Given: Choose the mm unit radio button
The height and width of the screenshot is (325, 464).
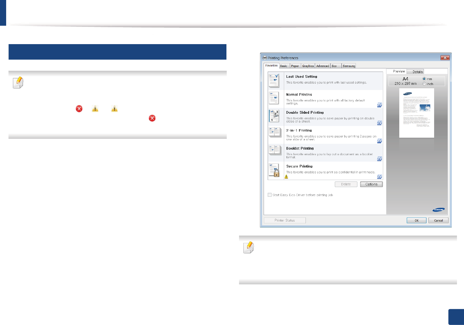Looking at the screenshot, I should tap(424, 79).
